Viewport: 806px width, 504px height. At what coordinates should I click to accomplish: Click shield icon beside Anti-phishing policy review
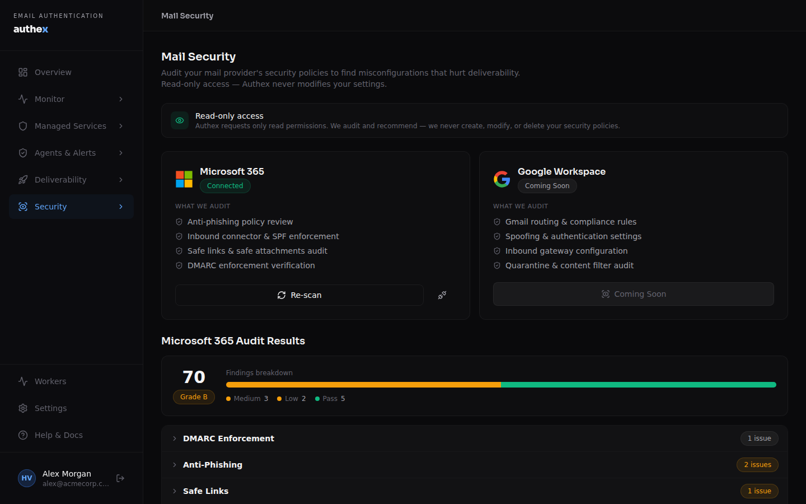coord(179,222)
